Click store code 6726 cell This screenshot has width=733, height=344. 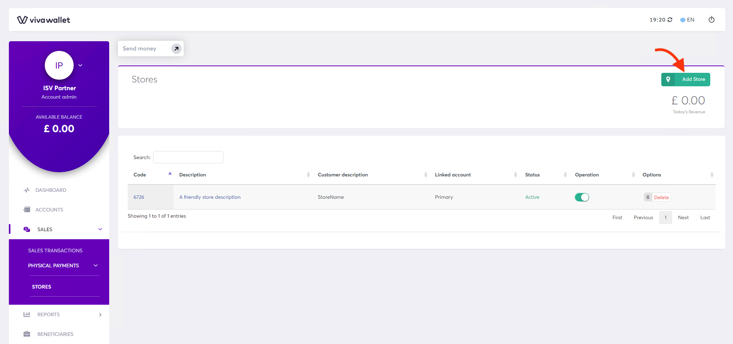tap(150, 197)
